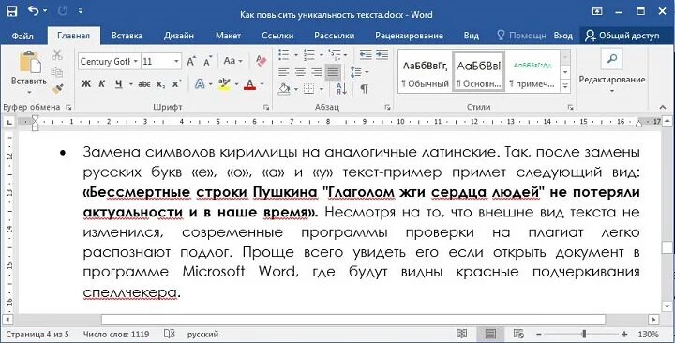Center the text alignment
Image resolution: width=675 pixels, height=343 pixels.
pyautogui.click(x=300, y=72)
